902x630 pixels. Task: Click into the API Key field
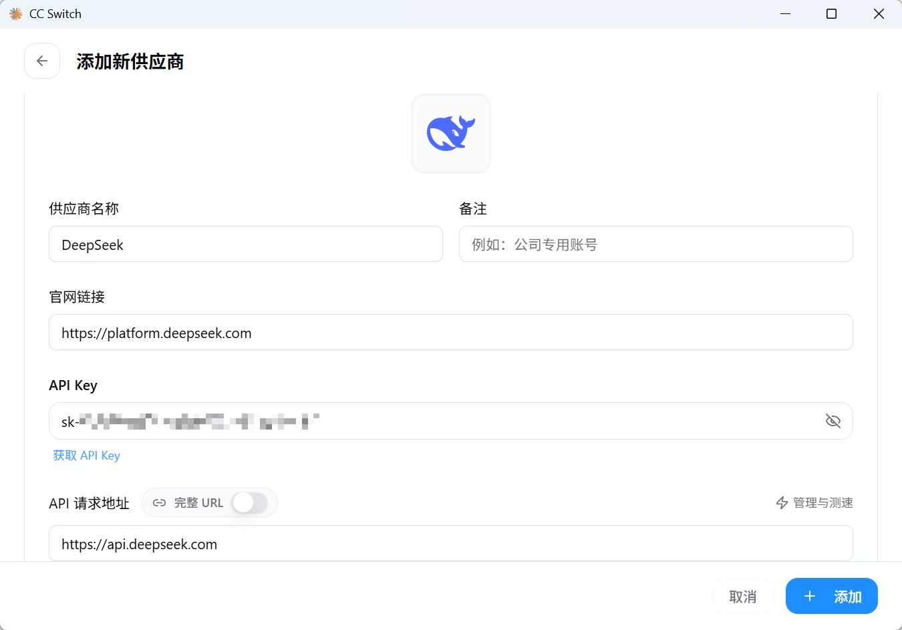451,421
